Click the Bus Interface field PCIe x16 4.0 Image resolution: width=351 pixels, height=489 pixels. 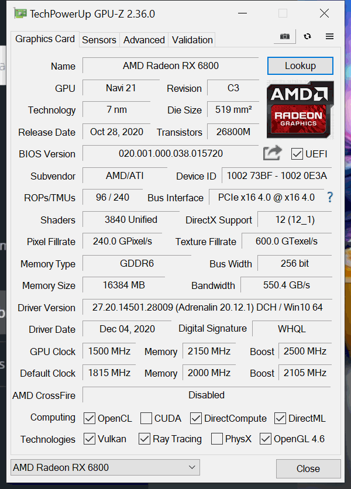[x=266, y=197]
